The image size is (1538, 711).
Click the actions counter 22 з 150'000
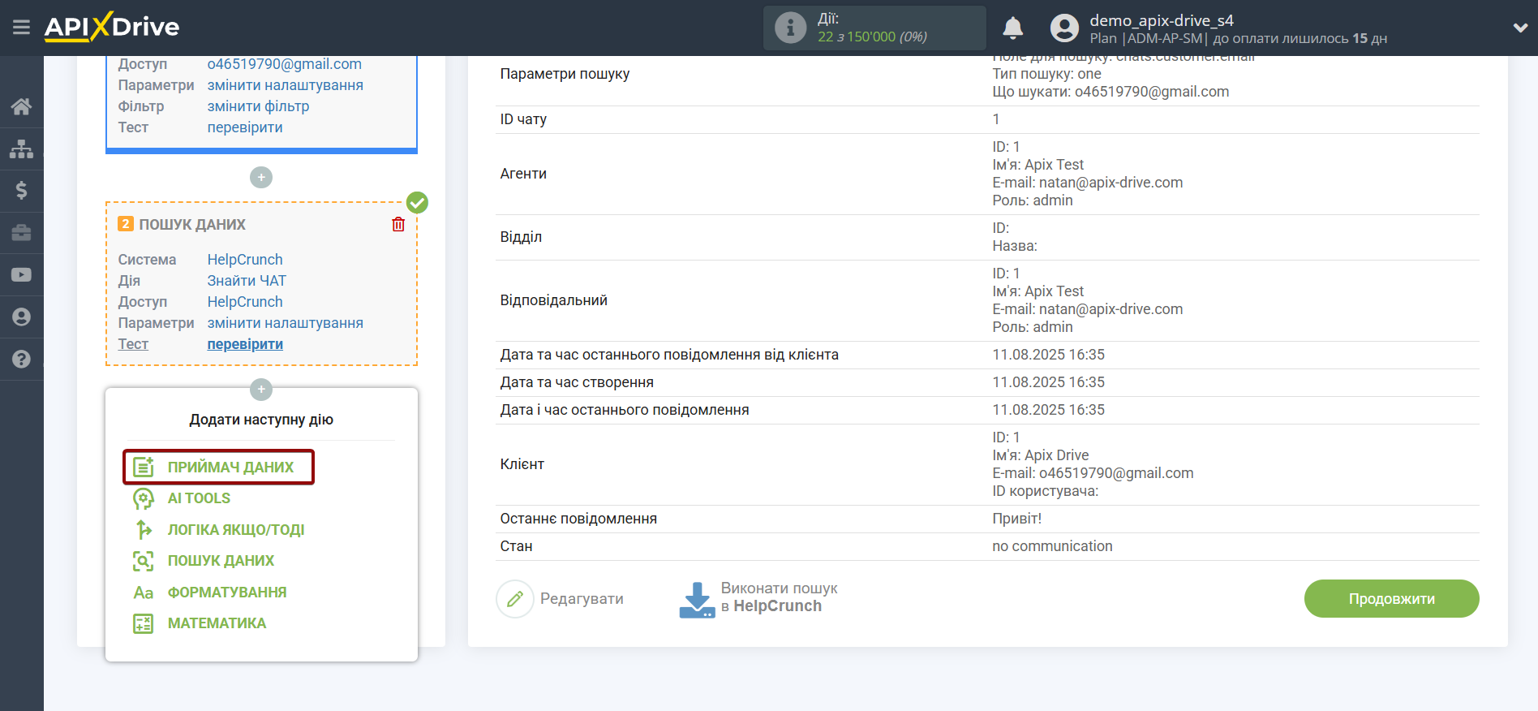tap(872, 37)
